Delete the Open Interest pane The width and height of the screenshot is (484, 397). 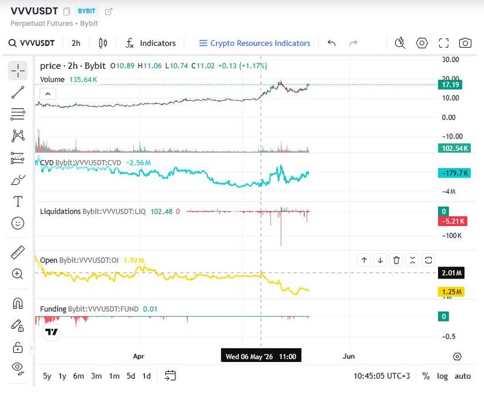(x=396, y=260)
